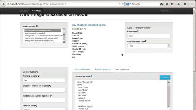The width and height of the screenshot is (196, 110).
Task: Open the browser hamburger menu
Action: 192,4
